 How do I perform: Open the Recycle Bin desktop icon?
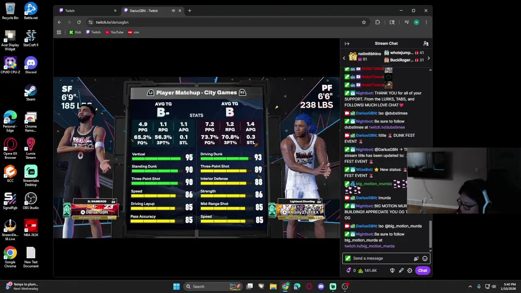[x=10, y=11]
